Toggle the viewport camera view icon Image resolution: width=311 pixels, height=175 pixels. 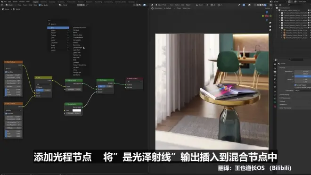pyautogui.click(x=270, y=30)
